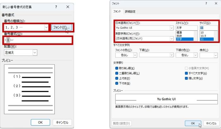The width and height of the screenshot is (221, 129).
Task: Open the フォントの色 color dropdown
Action: [135, 55]
